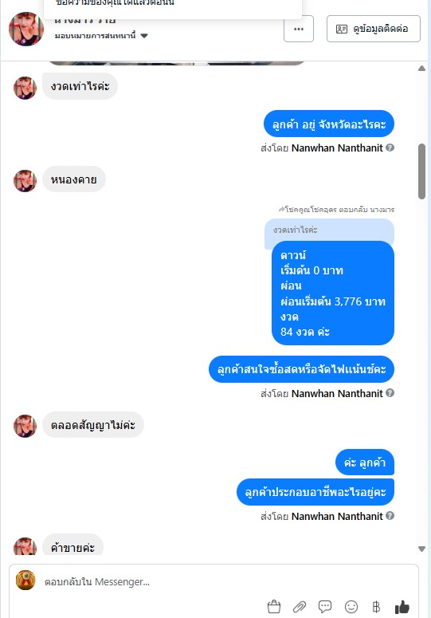Click the help icon beside first Nanwhan Nanthanit
This screenshot has height=618, width=431.
pyautogui.click(x=390, y=148)
